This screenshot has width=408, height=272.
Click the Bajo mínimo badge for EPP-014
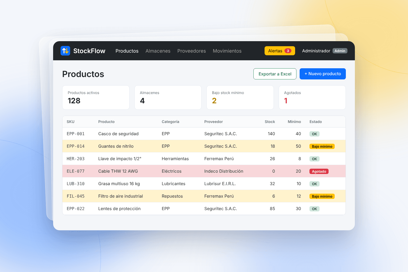(322, 146)
